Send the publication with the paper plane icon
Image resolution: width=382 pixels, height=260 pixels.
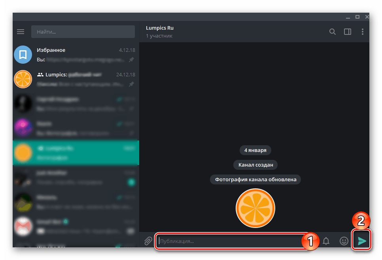coord(361,240)
